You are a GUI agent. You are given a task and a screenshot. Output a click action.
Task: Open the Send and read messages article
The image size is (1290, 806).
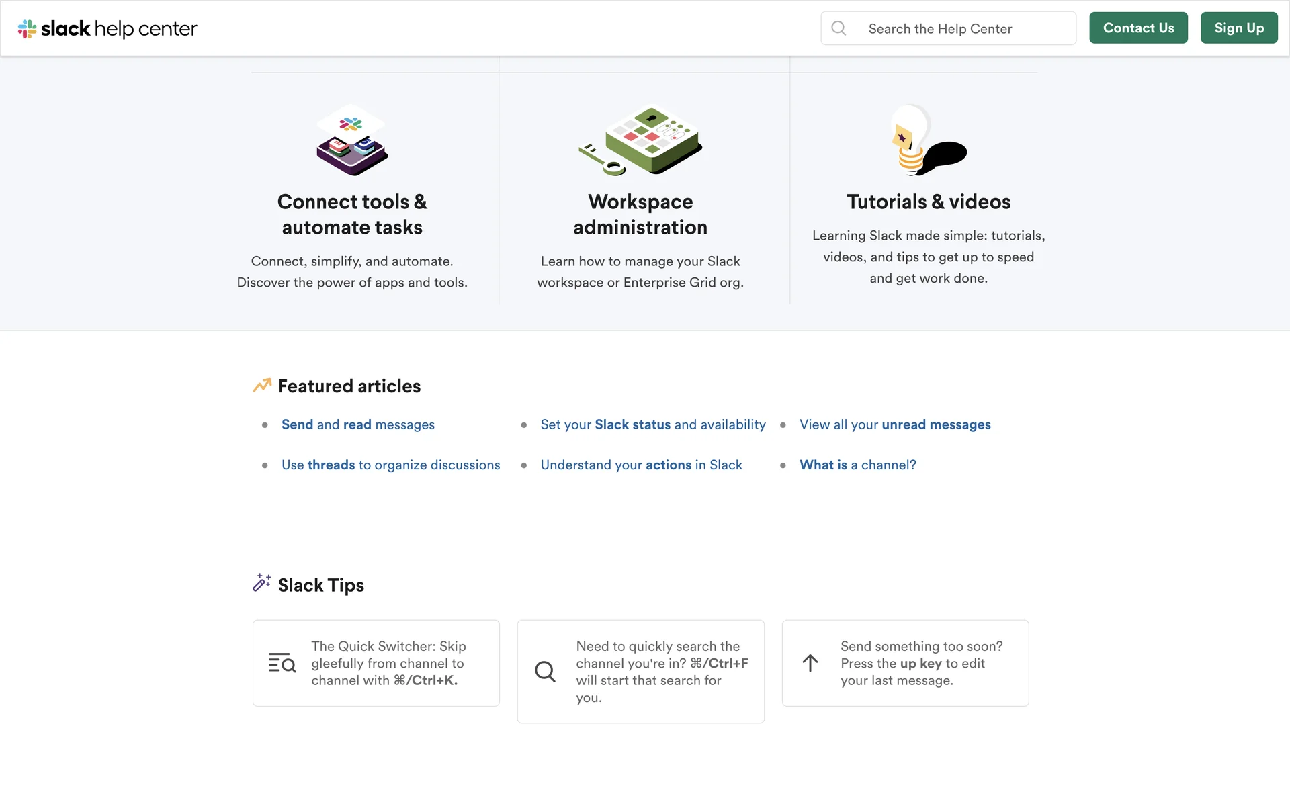tap(357, 424)
